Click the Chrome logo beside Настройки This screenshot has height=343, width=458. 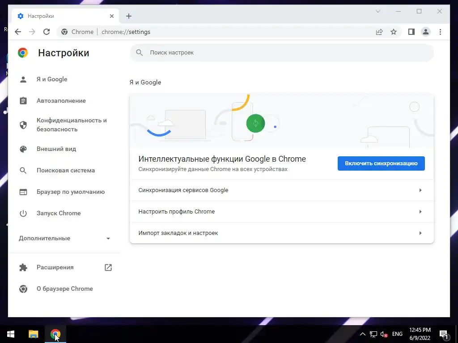coord(23,53)
